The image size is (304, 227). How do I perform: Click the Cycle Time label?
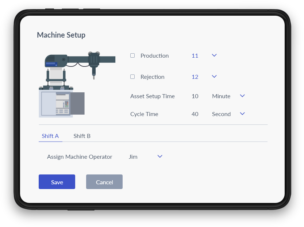click(x=144, y=114)
